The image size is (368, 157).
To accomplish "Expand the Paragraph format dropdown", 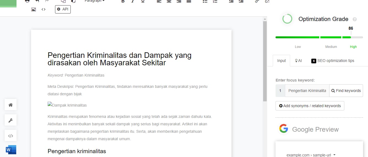I will 94,1.
